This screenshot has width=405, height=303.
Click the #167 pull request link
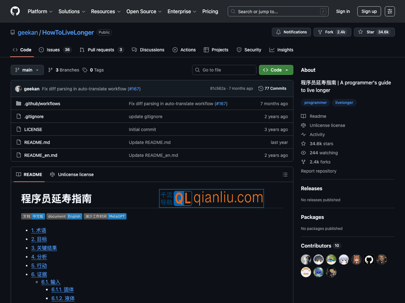(134, 89)
